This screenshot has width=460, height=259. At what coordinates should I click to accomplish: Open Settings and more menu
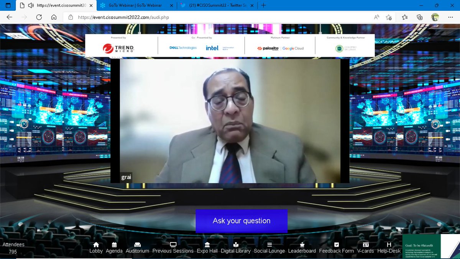pos(450,17)
